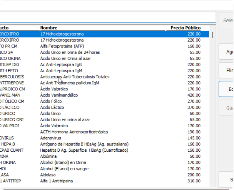Select the highlighted 17 Hidroxiprogesterona row
The image size is (234, 190).
pyautogui.click(x=62, y=34)
